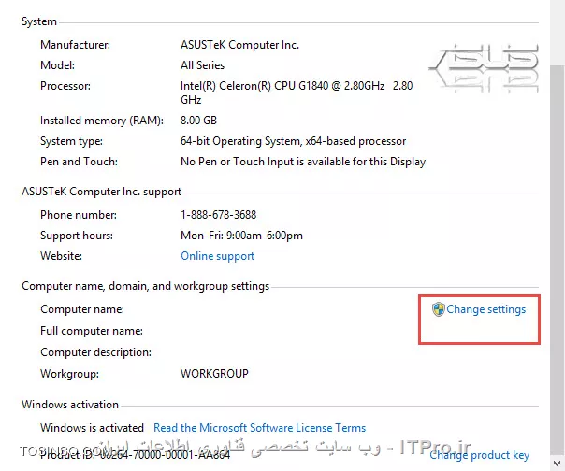565x471 pixels.
Task: Click the Manufacturer: label
Action: (76, 45)
